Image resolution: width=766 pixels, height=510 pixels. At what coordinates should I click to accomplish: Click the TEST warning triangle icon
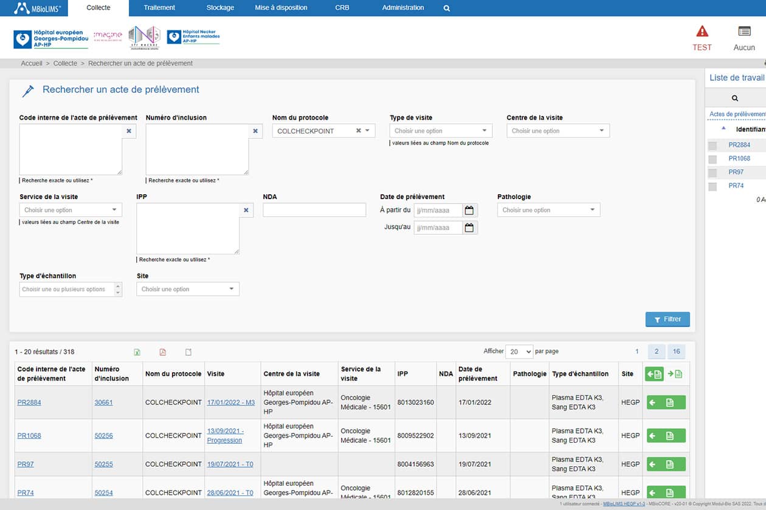pos(702,31)
